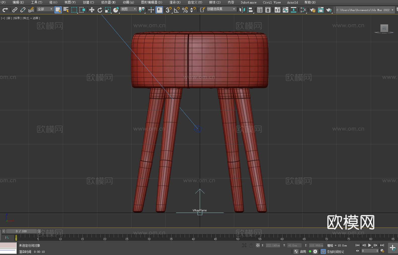398x255 pixels.
Task: Click the [前] viewport view label
Action: (9, 18)
